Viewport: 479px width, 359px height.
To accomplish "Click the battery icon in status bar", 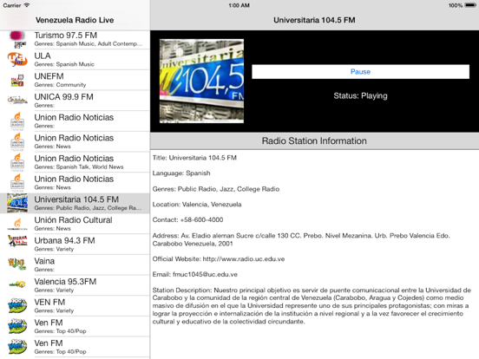I will click(470, 5).
